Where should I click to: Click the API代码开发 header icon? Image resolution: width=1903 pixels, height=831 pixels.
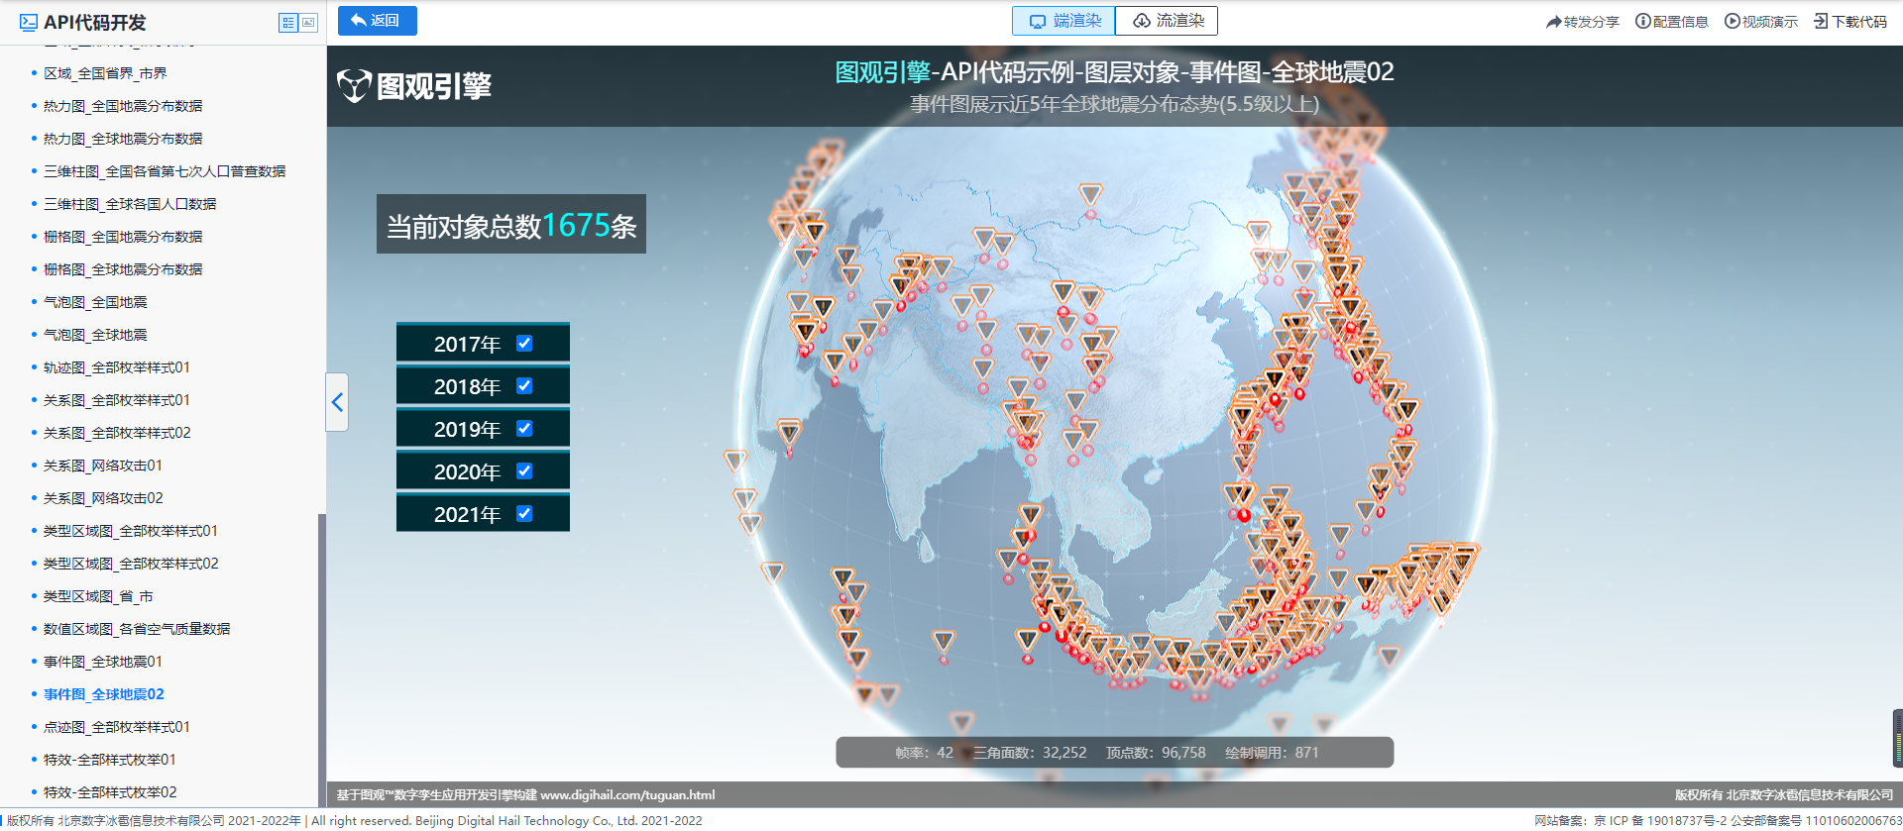(29, 22)
